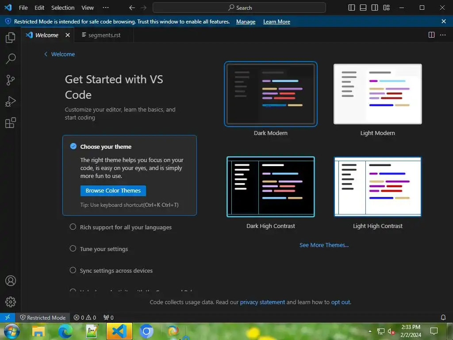
Task: Click Browse Color Themes button
Action: coord(113,190)
